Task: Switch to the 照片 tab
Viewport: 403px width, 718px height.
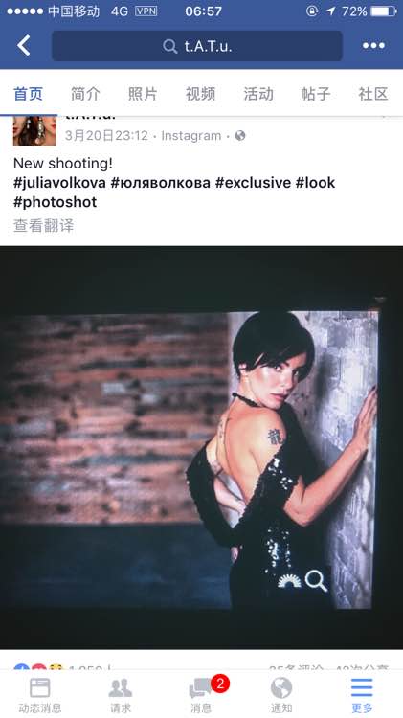Action: pyautogui.click(x=143, y=94)
